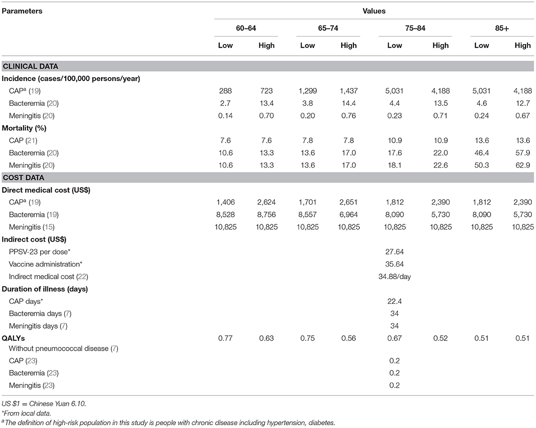Click Bacteremia incidence value 2.7
This screenshot has width=536, height=428.
[x=225, y=103]
